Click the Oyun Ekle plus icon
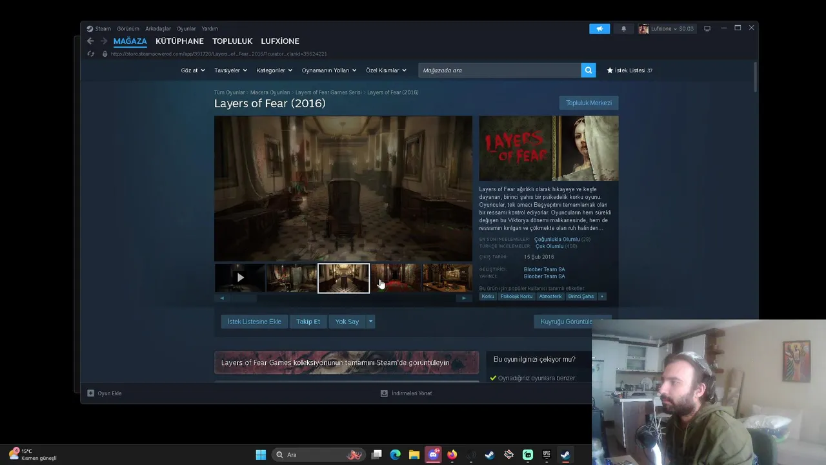826x465 pixels. [91, 393]
